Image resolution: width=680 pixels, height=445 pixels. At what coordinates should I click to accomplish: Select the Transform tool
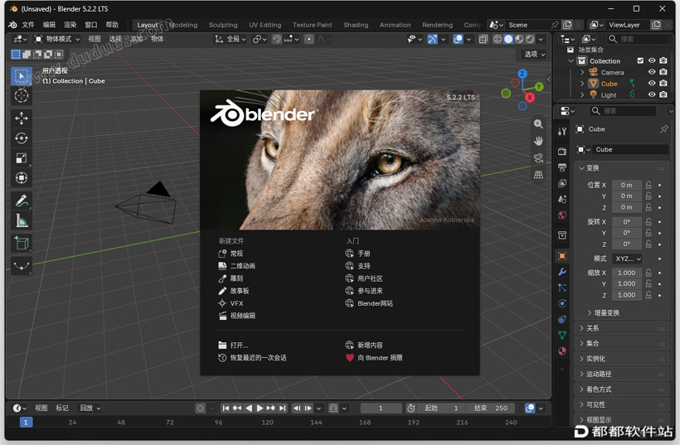coord(21,178)
